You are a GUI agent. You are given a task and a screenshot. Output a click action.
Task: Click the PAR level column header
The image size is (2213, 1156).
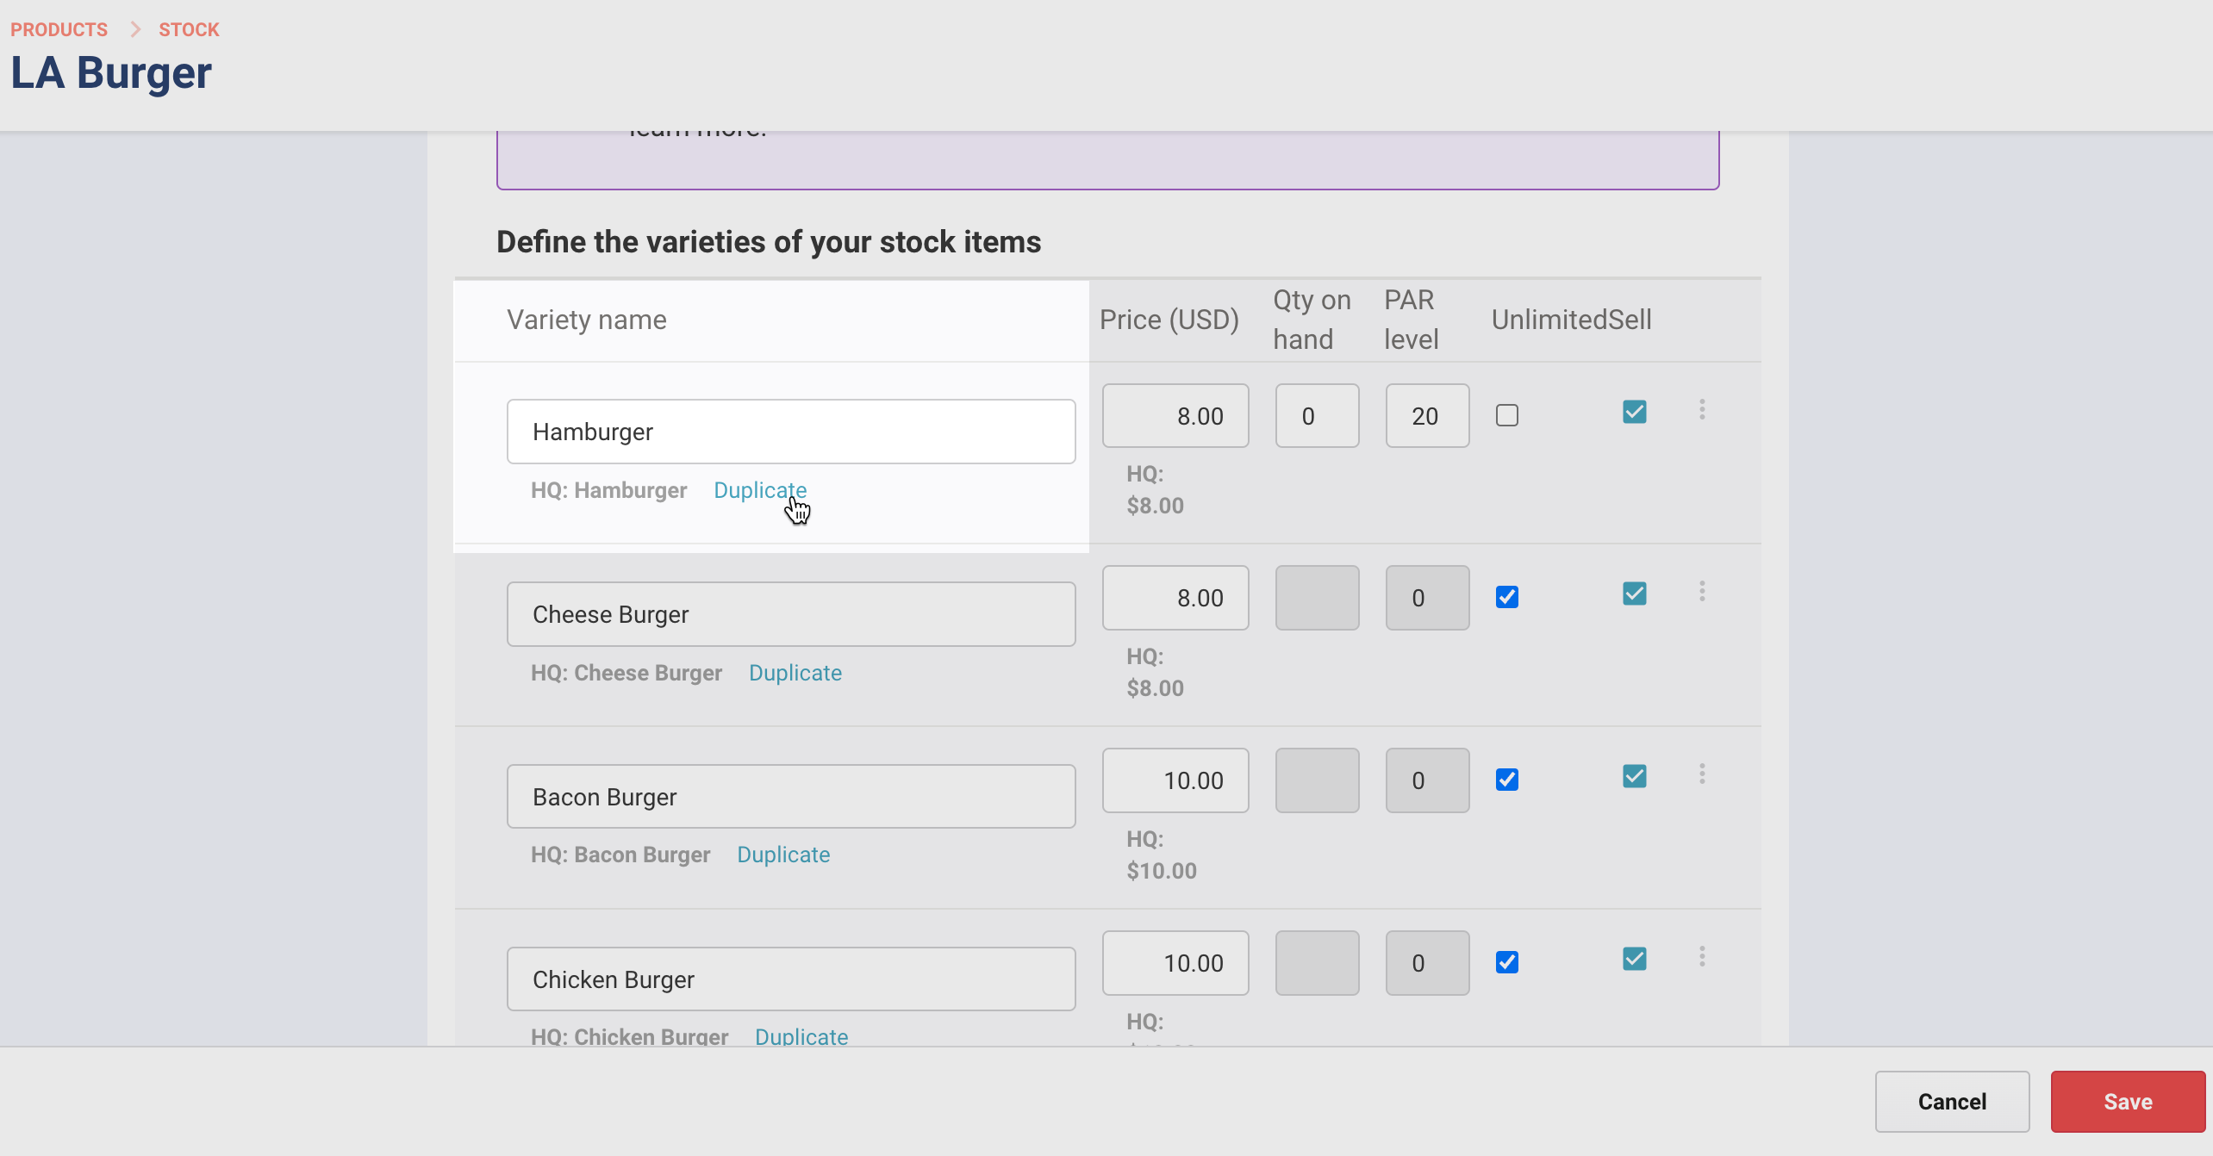[x=1412, y=320]
